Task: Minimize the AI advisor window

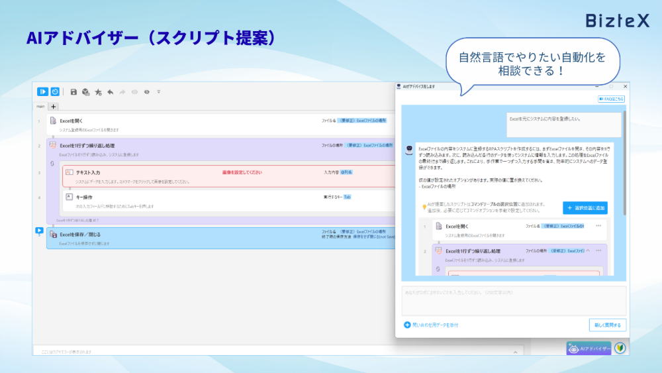Action: 597,87
